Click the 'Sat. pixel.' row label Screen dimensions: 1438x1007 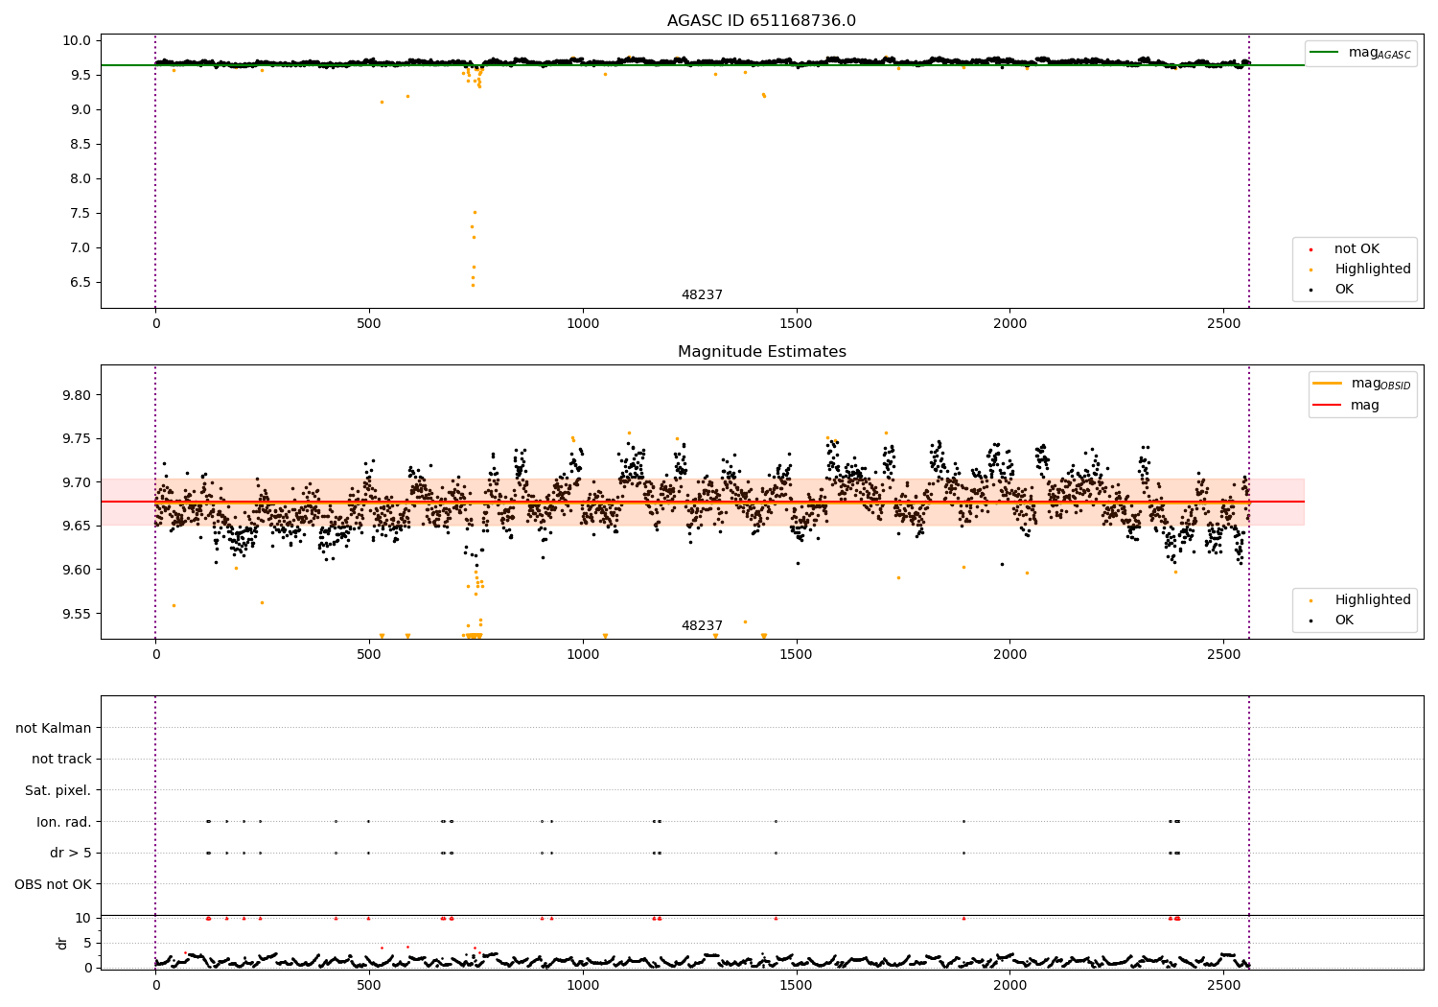tap(58, 790)
